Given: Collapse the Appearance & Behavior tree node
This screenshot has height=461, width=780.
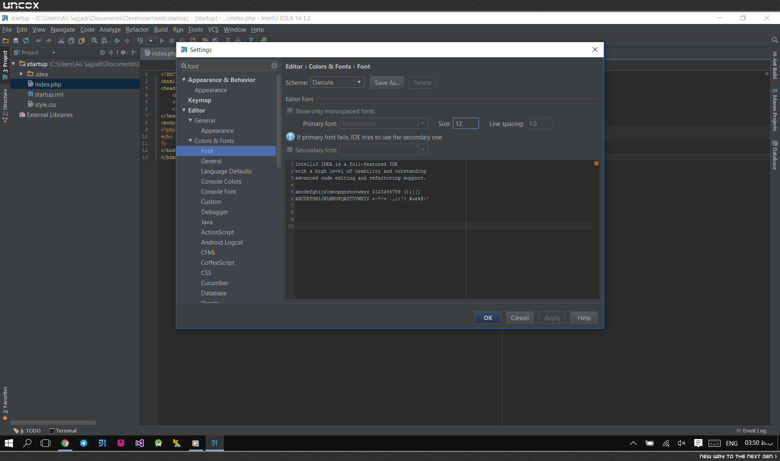Looking at the screenshot, I should pyautogui.click(x=184, y=80).
